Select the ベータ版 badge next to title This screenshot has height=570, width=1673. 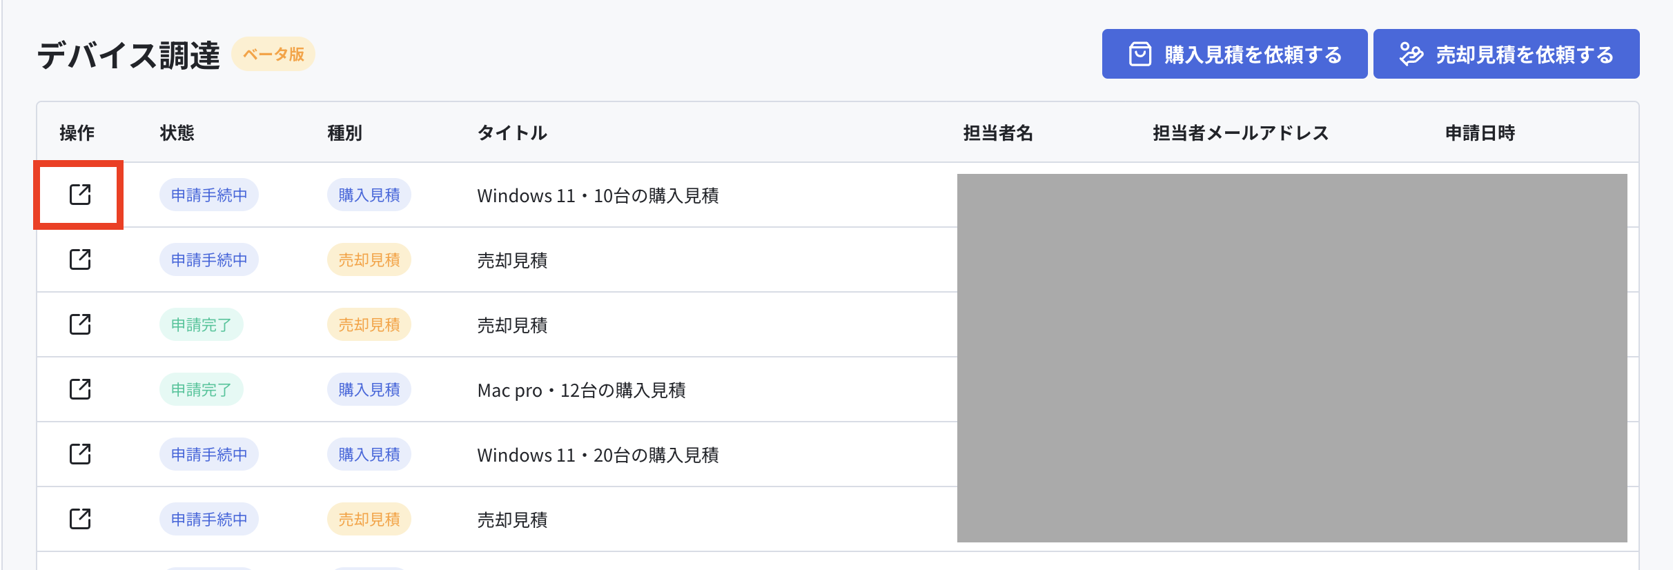[x=273, y=54]
